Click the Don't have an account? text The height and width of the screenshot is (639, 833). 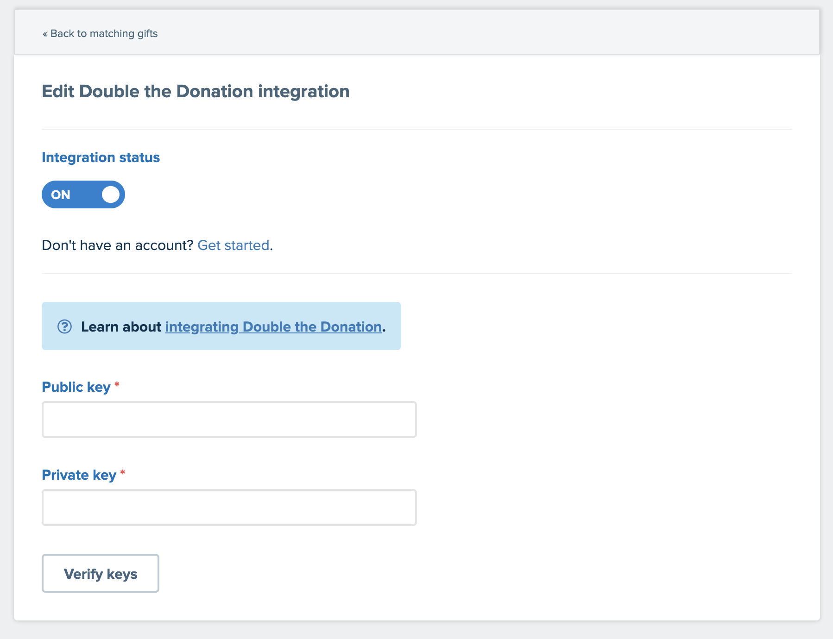[x=118, y=245]
